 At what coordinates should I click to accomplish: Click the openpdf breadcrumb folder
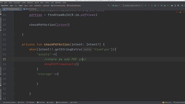point(46,5)
